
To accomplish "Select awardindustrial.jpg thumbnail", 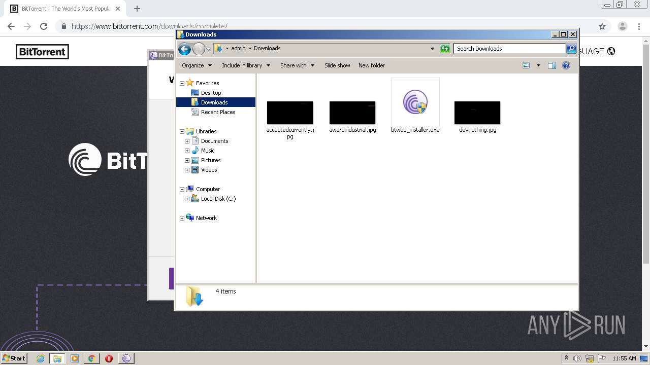I will 352,113.
